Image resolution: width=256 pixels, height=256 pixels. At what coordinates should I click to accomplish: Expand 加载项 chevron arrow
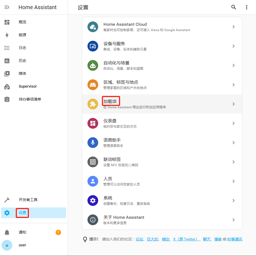click(x=234, y=104)
